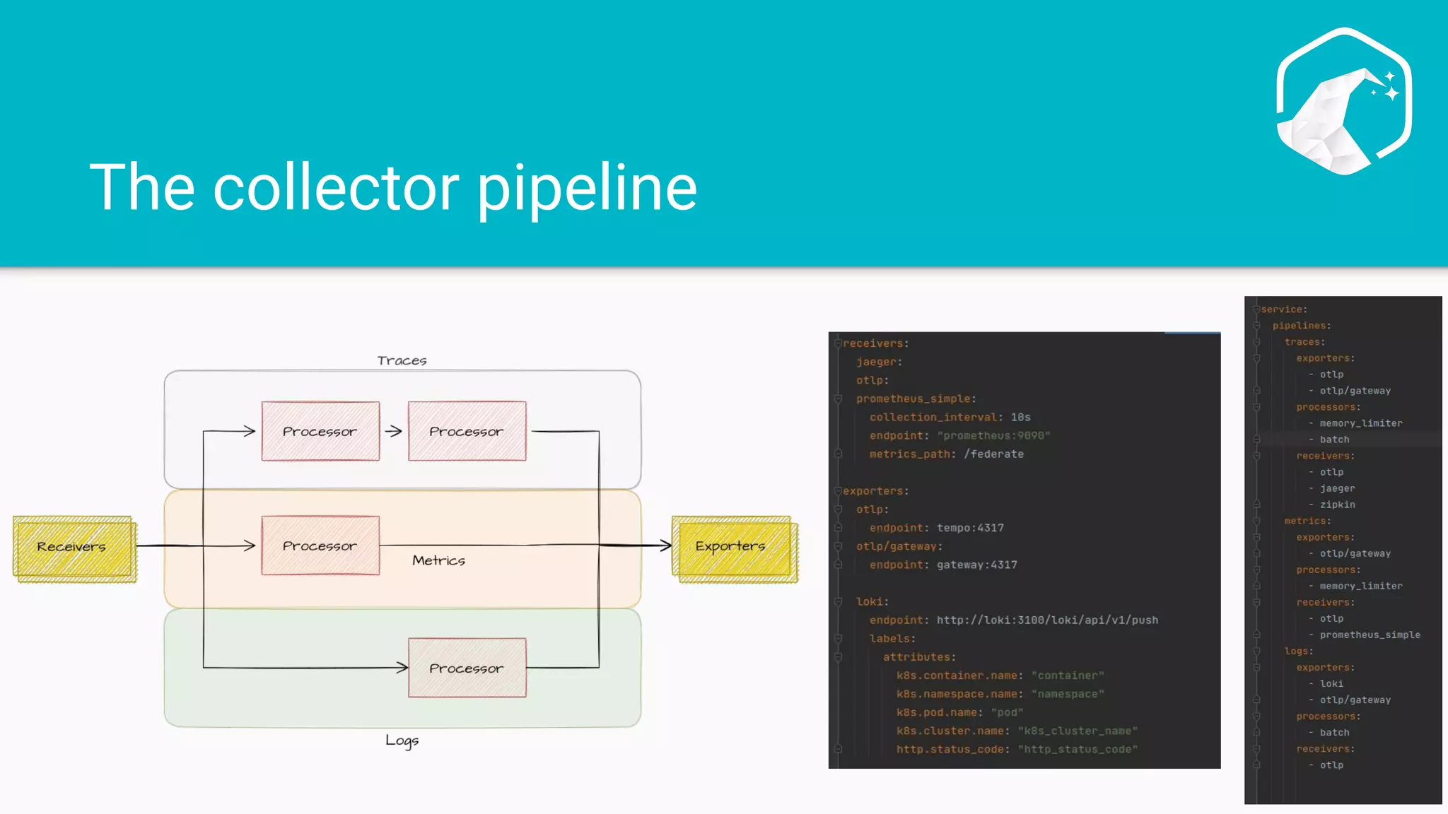Click the loki endpoint URL

pos(1047,620)
